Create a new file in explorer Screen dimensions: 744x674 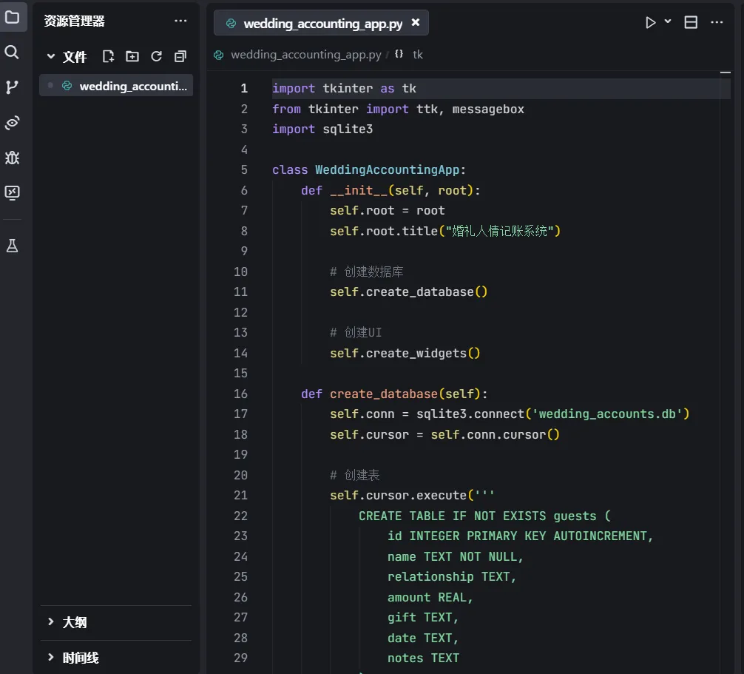tap(108, 56)
